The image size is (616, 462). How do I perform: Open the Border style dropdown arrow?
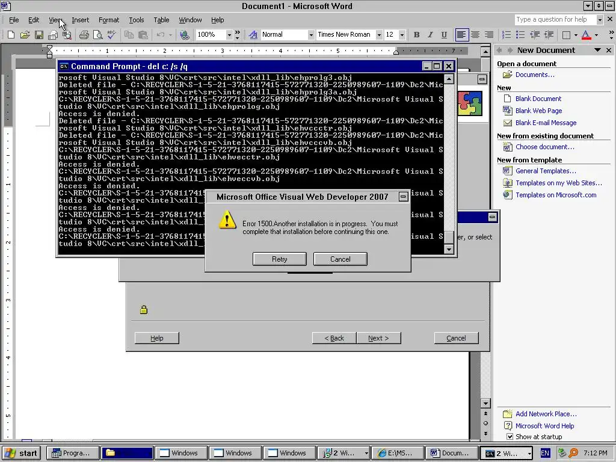(x=576, y=35)
